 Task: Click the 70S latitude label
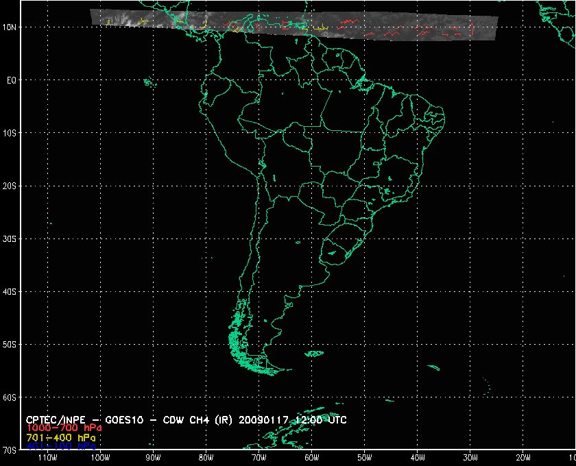pyautogui.click(x=12, y=450)
